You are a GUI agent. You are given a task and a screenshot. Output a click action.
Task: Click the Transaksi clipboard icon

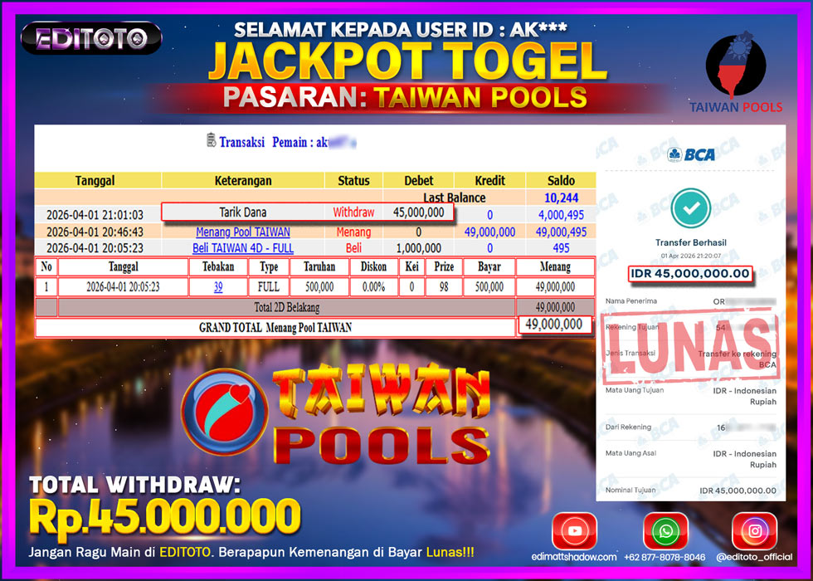pos(211,140)
